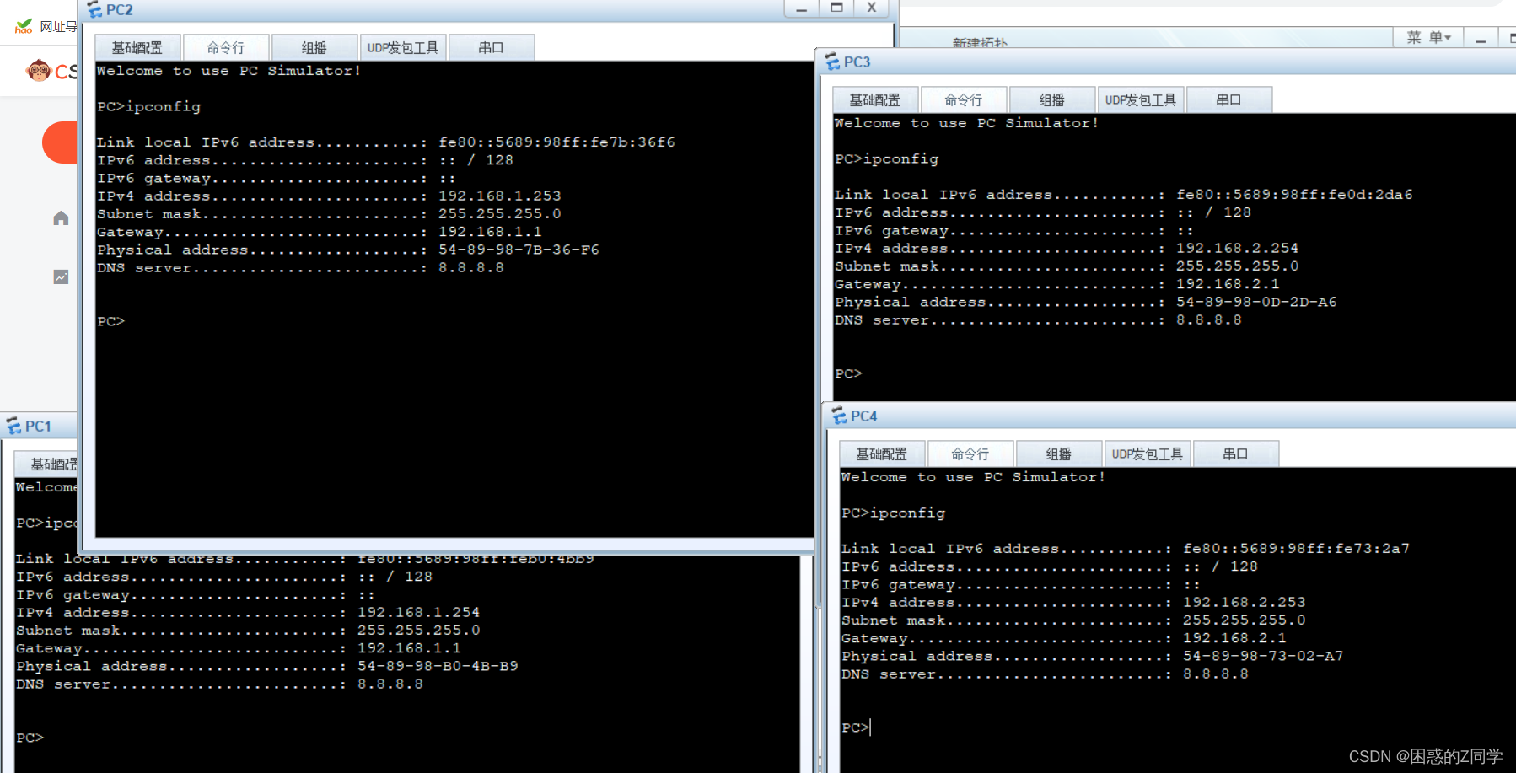Click the hao 网址导航 browser icon

(24, 26)
